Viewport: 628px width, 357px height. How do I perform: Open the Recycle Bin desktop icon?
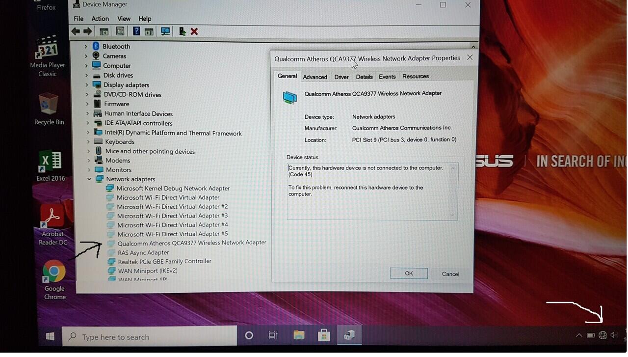coord(49,109)
